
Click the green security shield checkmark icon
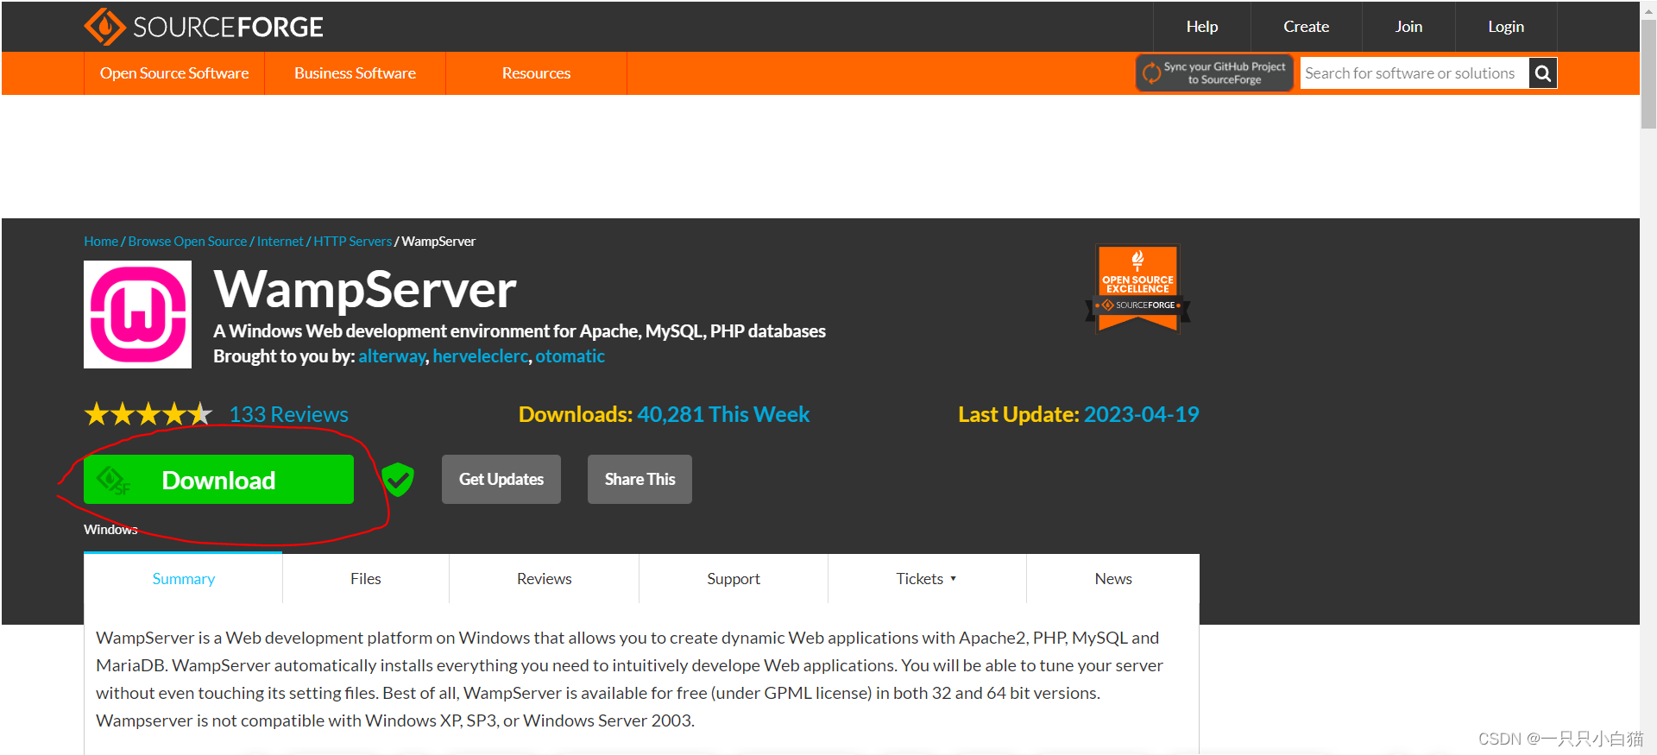[x=398, y=479]
